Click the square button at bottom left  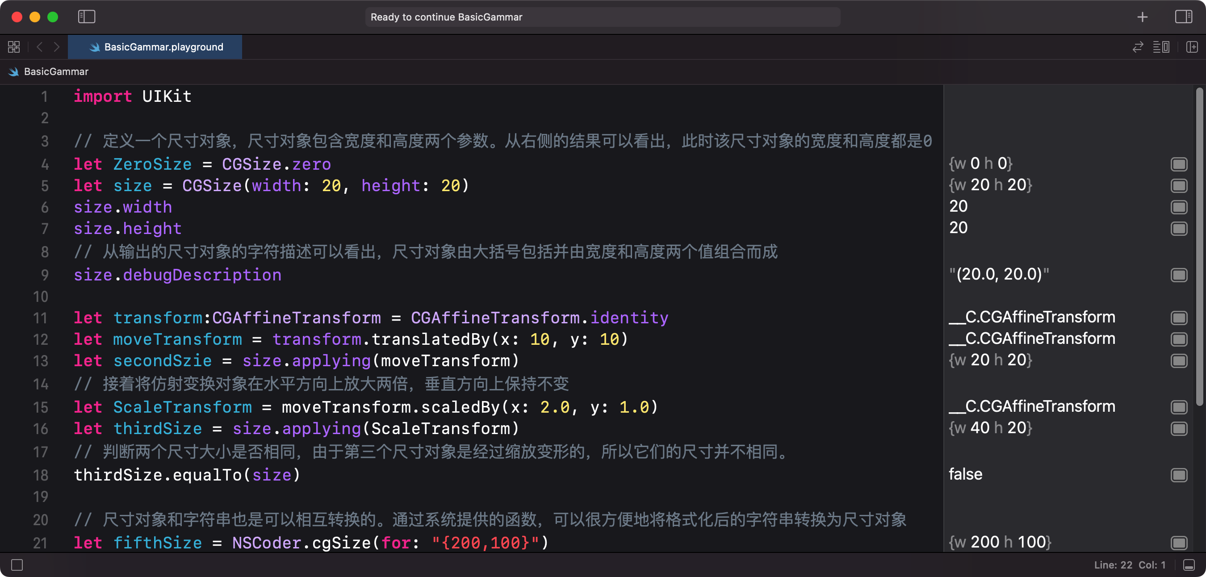(x=17, y=565)
